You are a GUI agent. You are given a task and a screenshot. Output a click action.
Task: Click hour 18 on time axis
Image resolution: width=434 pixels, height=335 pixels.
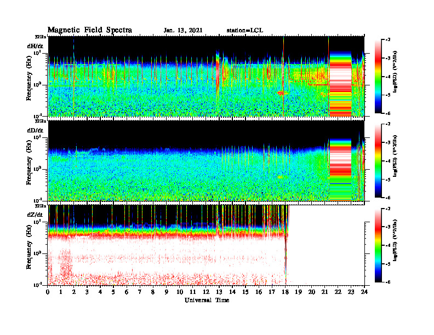(285, 292)
